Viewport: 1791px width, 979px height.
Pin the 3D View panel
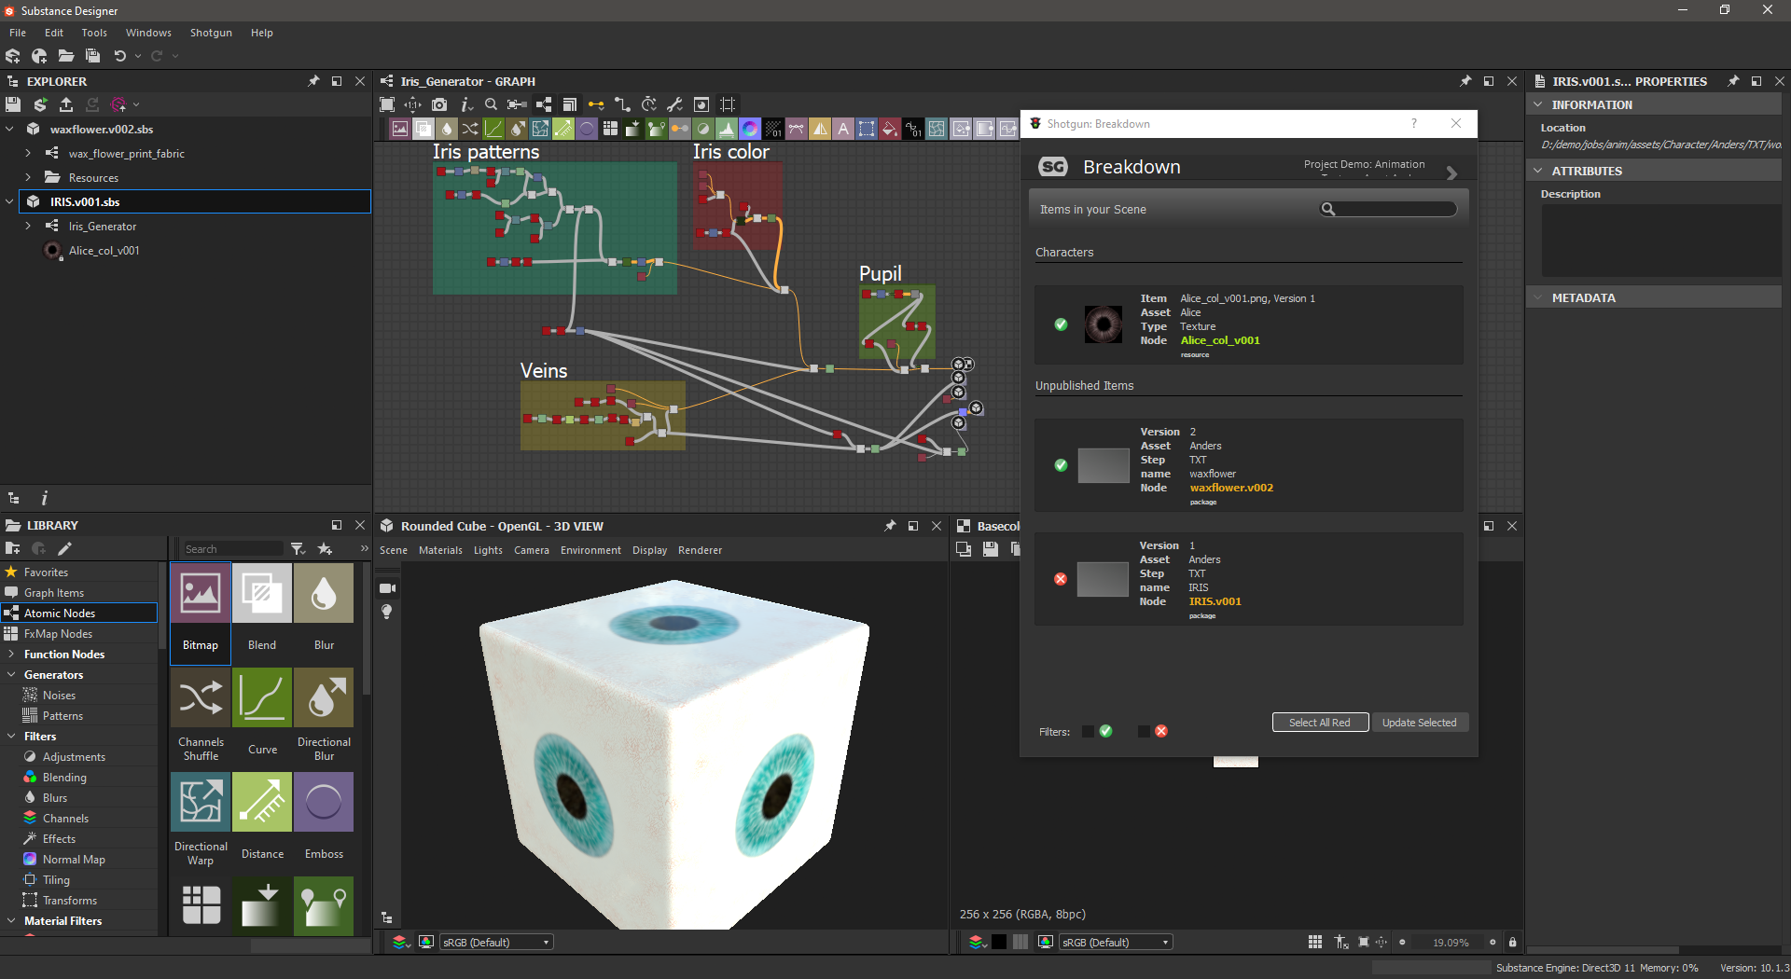[890, 526]
